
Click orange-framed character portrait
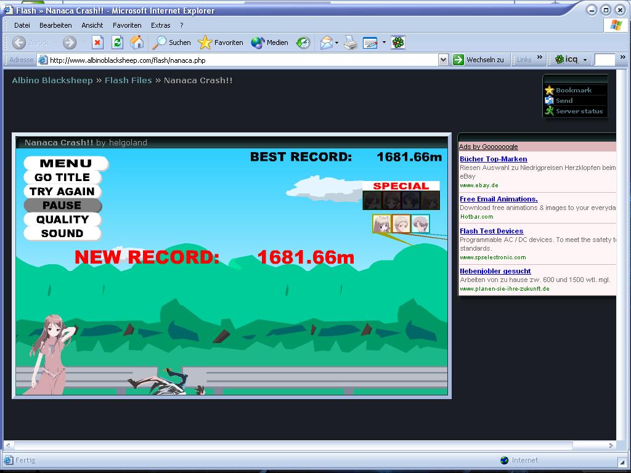401,224
